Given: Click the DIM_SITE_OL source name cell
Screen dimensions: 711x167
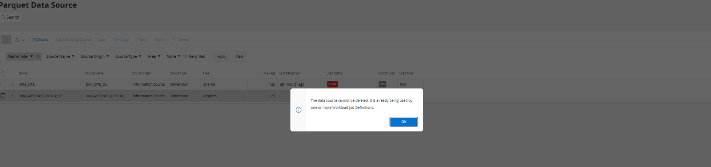Looking at the screenshot, I should point(96,84).
